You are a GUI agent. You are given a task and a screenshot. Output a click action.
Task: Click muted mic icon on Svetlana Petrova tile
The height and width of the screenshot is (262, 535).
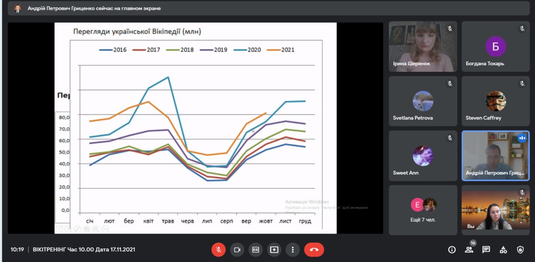(450, 83)
